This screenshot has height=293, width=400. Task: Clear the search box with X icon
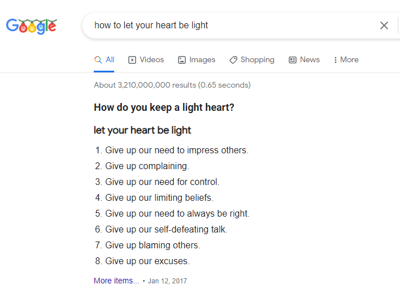[384, 25]
